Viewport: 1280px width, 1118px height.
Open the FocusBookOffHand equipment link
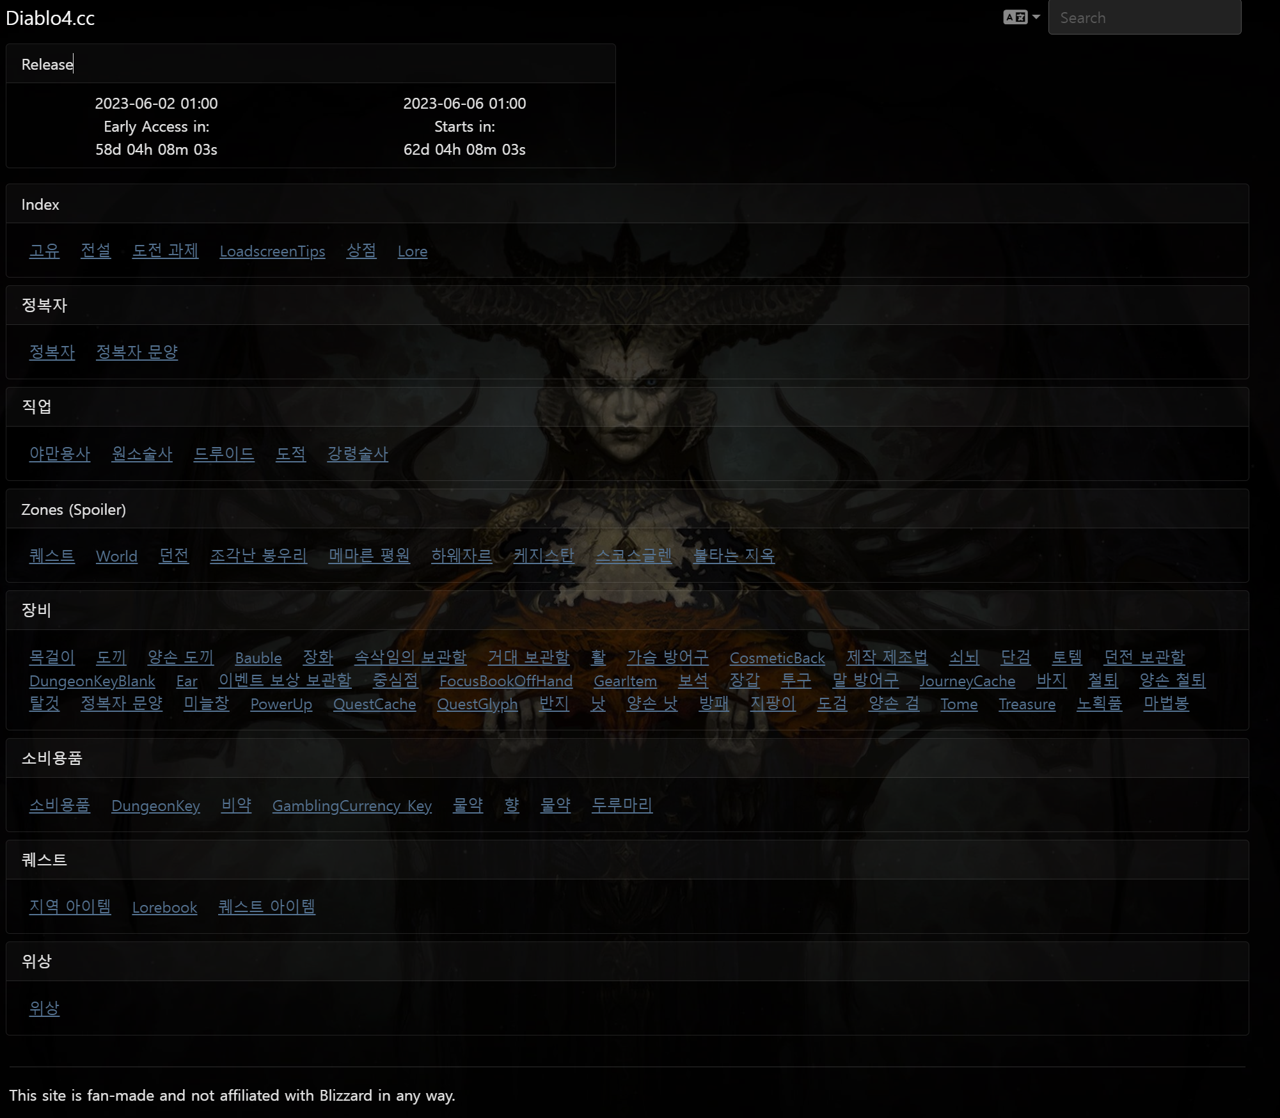tap(505, 681)
